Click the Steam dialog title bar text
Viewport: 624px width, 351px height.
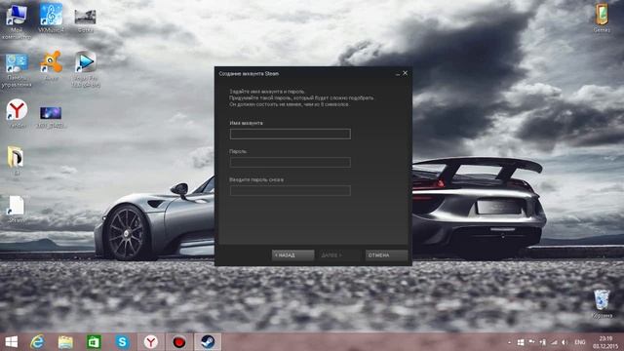[x=249, y=74]
